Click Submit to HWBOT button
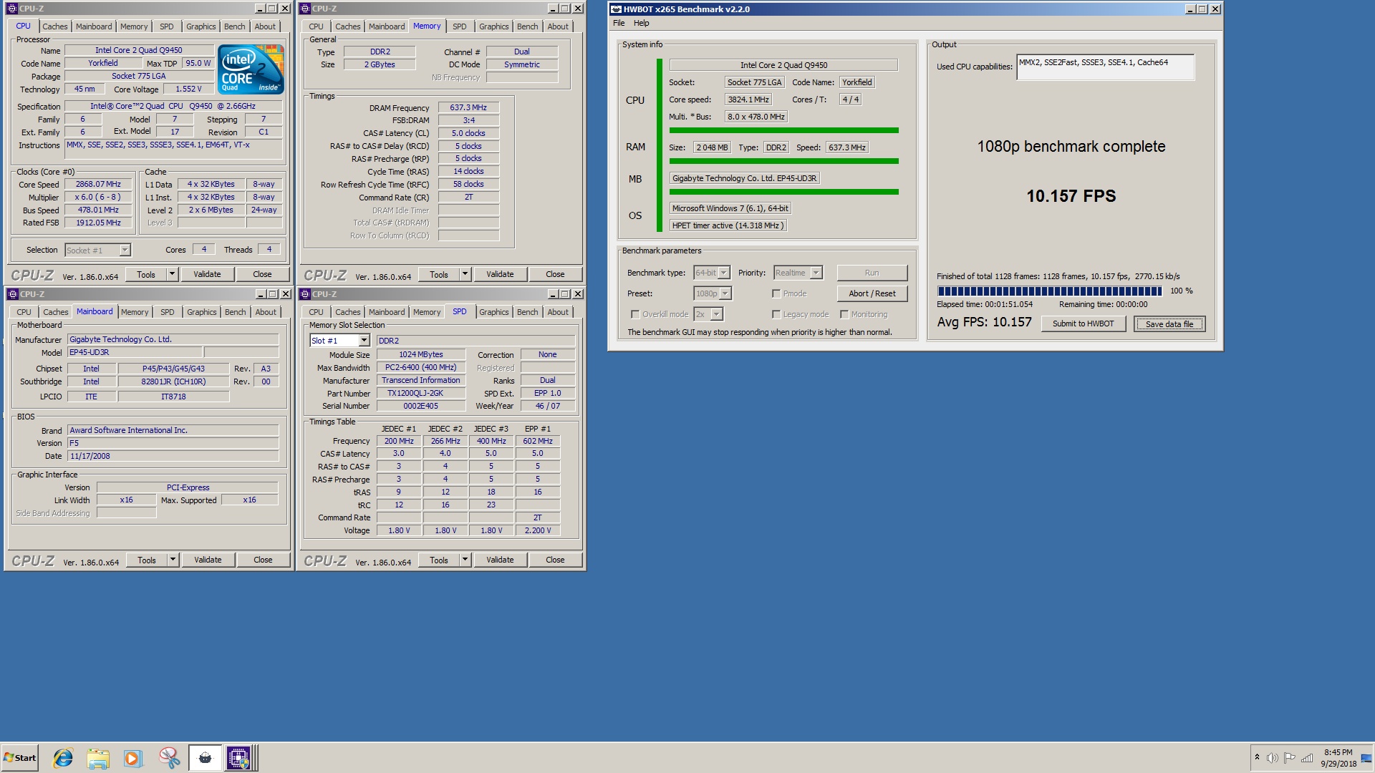The image size is (1375, 773). click(1084, 324)
